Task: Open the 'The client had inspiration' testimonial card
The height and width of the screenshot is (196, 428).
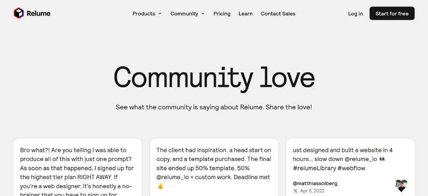Action: point(214,167)
